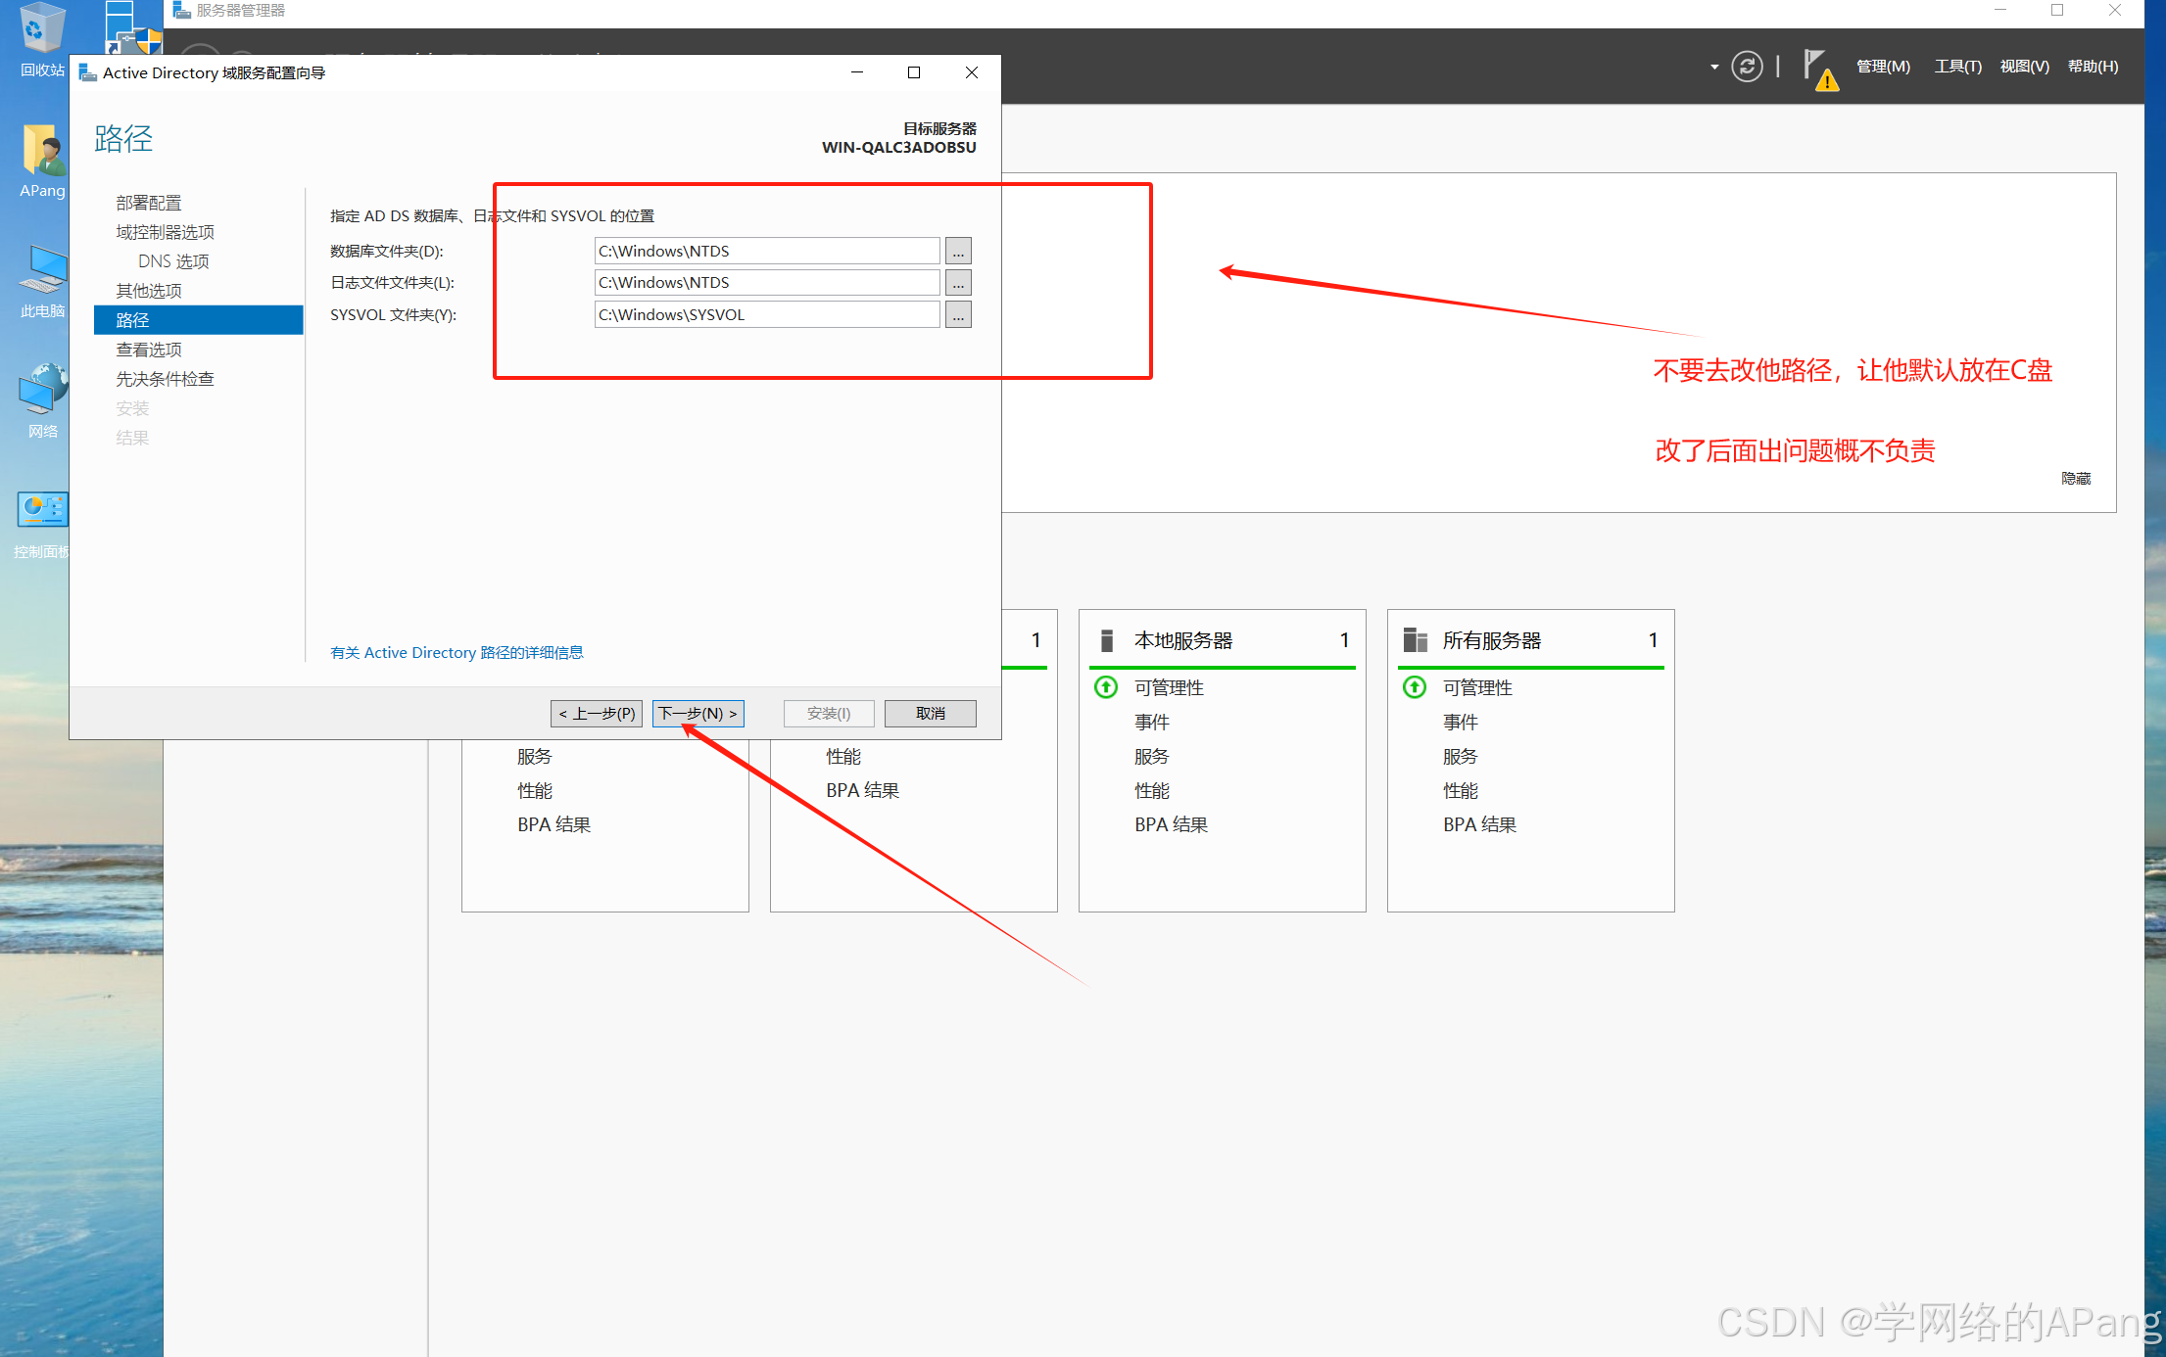The height and width of the screenshot is (1357, 2166).
Task: Click Hide (隐藏) link in welcome panel
Action: point(2075,479)
